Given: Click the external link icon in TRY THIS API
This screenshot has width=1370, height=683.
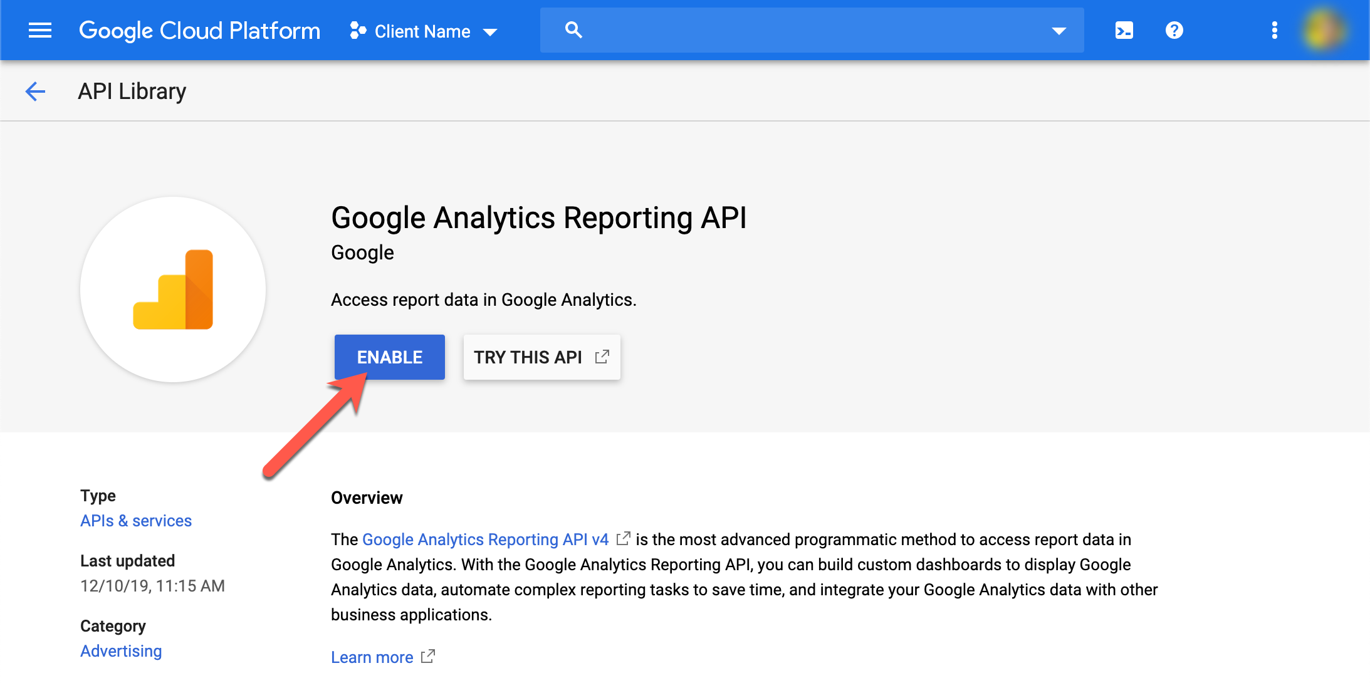Looking at the screenshot, I should coord(602,357).
